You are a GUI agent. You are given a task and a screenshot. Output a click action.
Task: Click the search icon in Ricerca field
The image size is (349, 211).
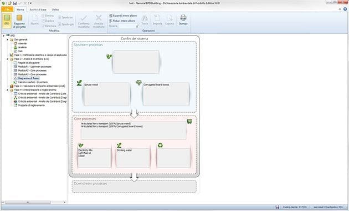[137, 26]
